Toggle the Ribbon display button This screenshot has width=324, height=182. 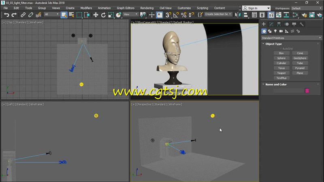pyautogui.click(x=271, y=15)
